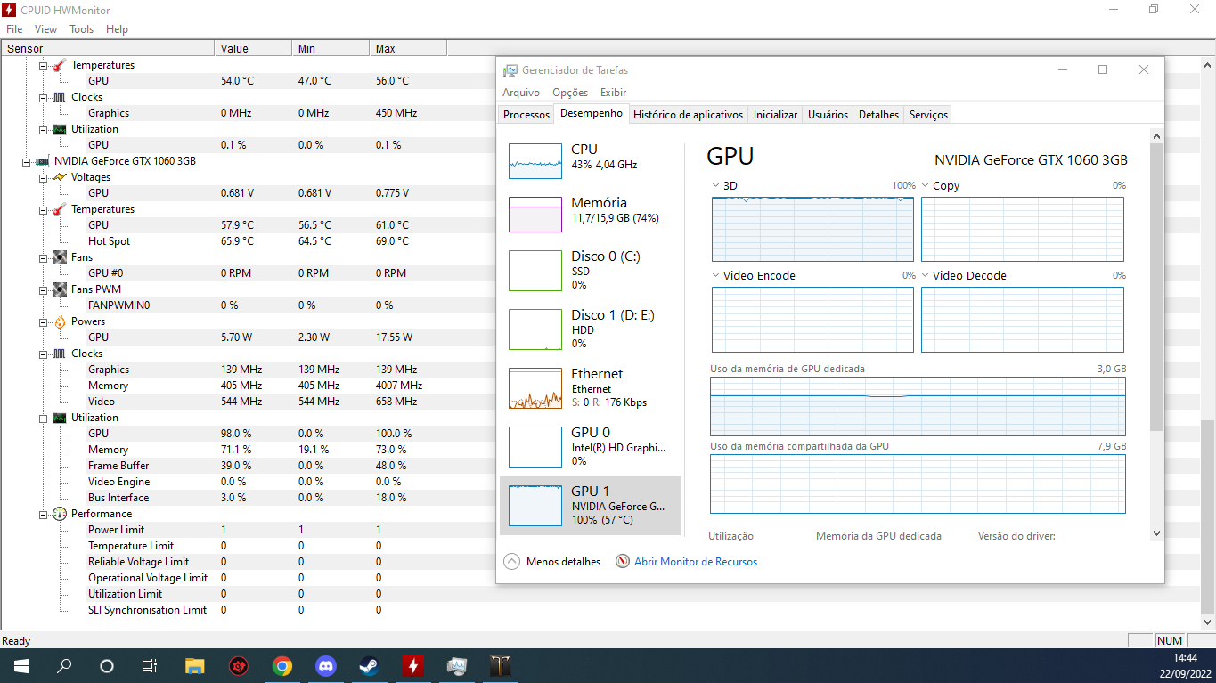Collapse the Voltages node under GTX 1060

[43, 177]
